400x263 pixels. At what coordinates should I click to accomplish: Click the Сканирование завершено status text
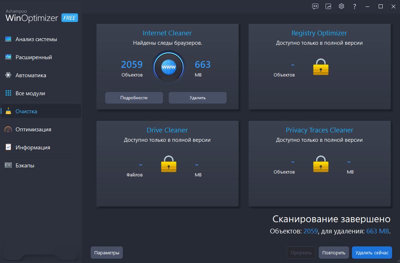(x=331, y=219)
